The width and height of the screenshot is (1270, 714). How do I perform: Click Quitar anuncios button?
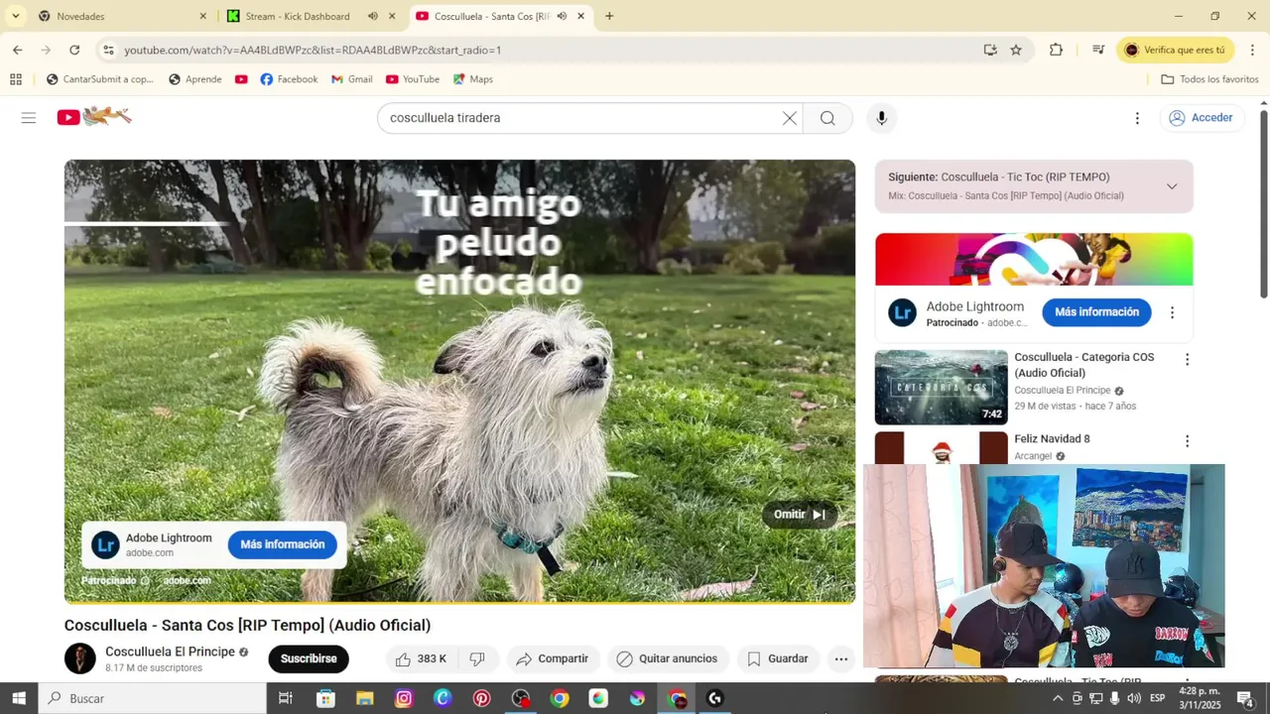click(x=668, y=658)
